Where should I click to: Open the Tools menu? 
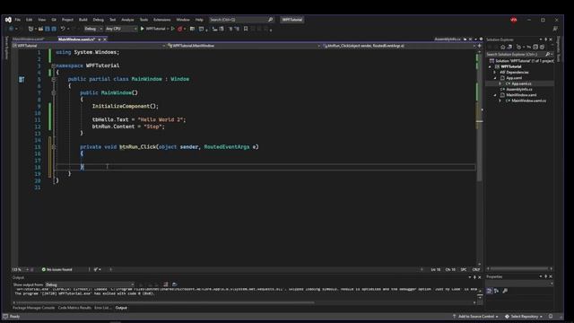tap(143, 20)
